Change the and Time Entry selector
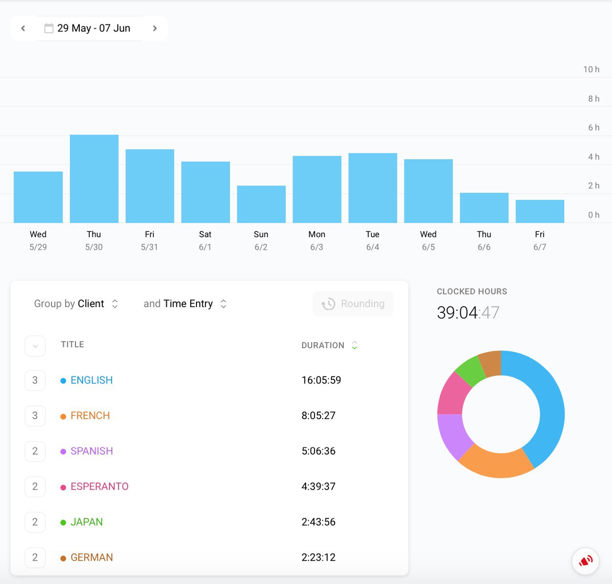The image size is (612, 584). click(x=185, y=304)
